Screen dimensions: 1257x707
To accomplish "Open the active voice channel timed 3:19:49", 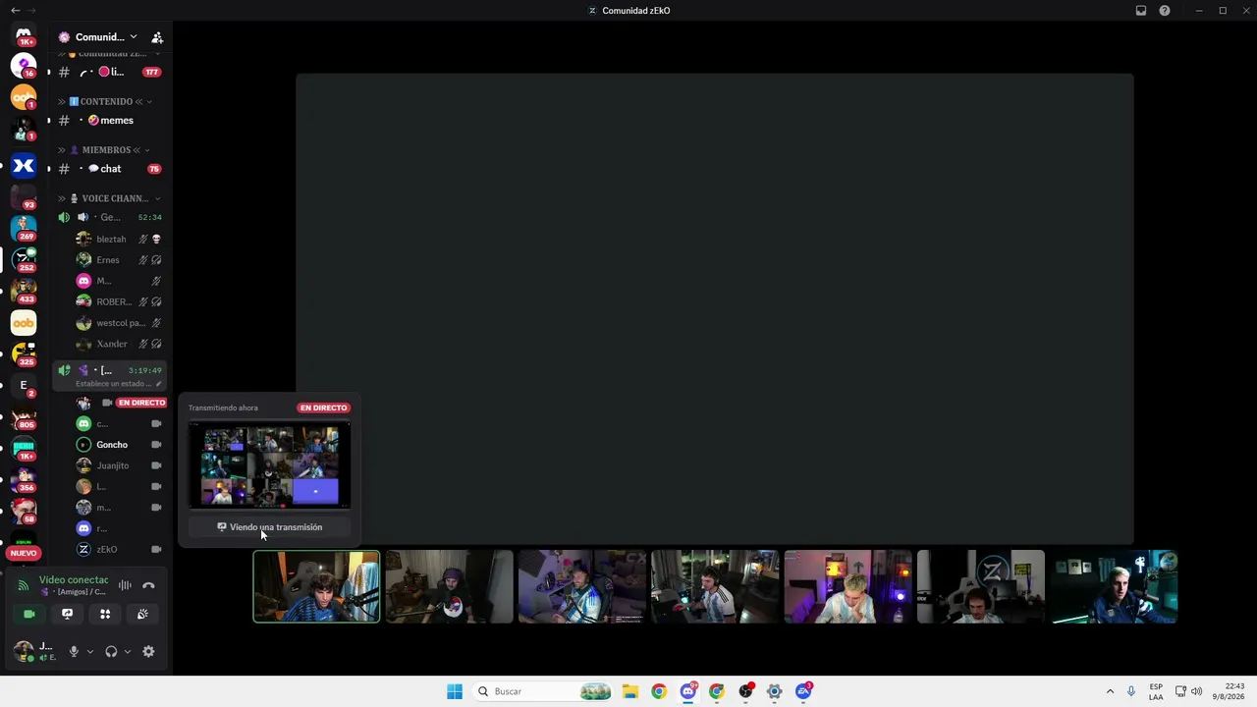I will (x=109, y=370).
